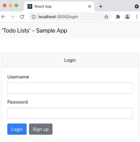The height and width of the screenshot is (142, 140).
Task: Click the 'Todo Lists' - Sample App title
Action: (34, 31)
